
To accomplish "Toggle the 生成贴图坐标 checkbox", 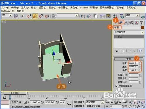I will point(116,86).
